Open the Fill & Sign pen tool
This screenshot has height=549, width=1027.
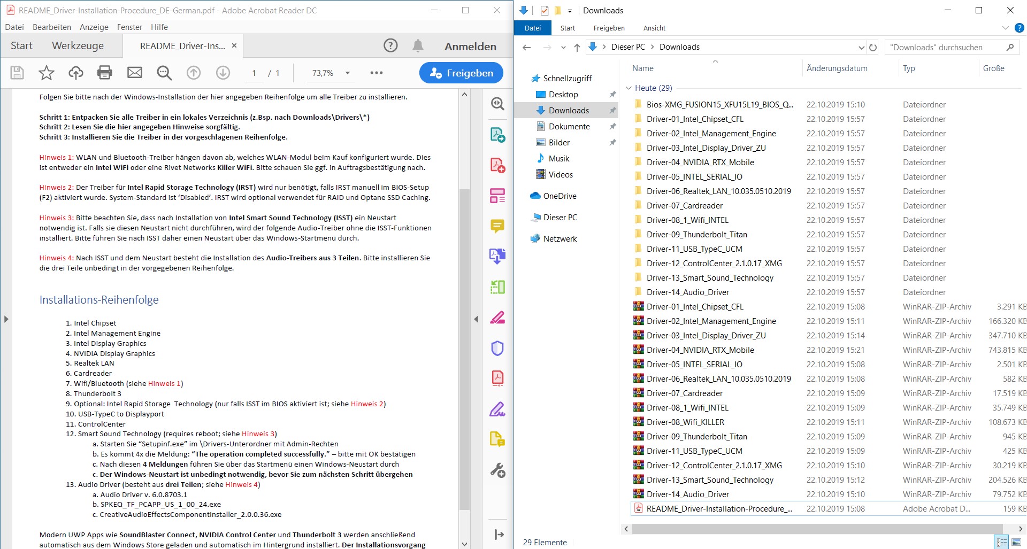coord(497,409)
